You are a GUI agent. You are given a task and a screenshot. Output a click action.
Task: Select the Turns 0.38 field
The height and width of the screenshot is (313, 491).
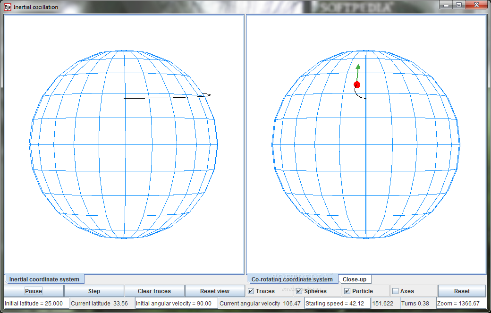coord(418,303)
